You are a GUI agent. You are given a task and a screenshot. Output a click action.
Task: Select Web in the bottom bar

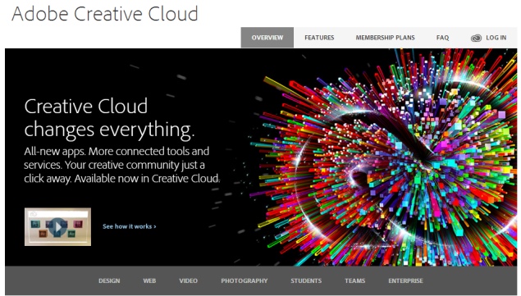[x=149, y=280]
